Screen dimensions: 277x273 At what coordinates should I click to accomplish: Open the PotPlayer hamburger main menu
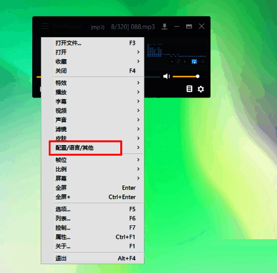[x=45, y=27]
